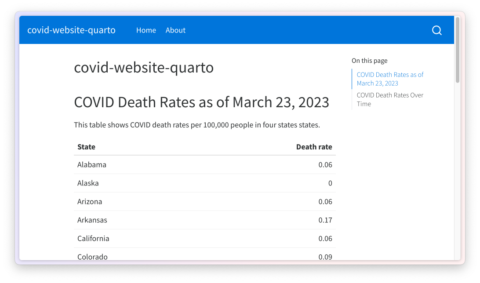Click the Arizona row in the table
This screenshot has width=480, height=283.
coord(90,202)
